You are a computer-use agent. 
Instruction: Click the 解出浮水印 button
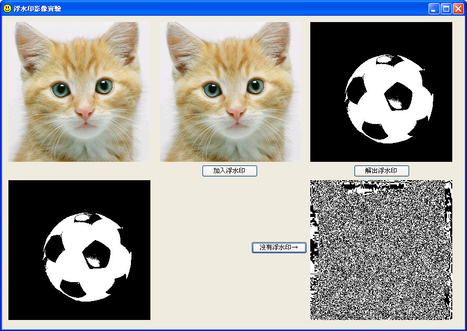coord(381,171)
